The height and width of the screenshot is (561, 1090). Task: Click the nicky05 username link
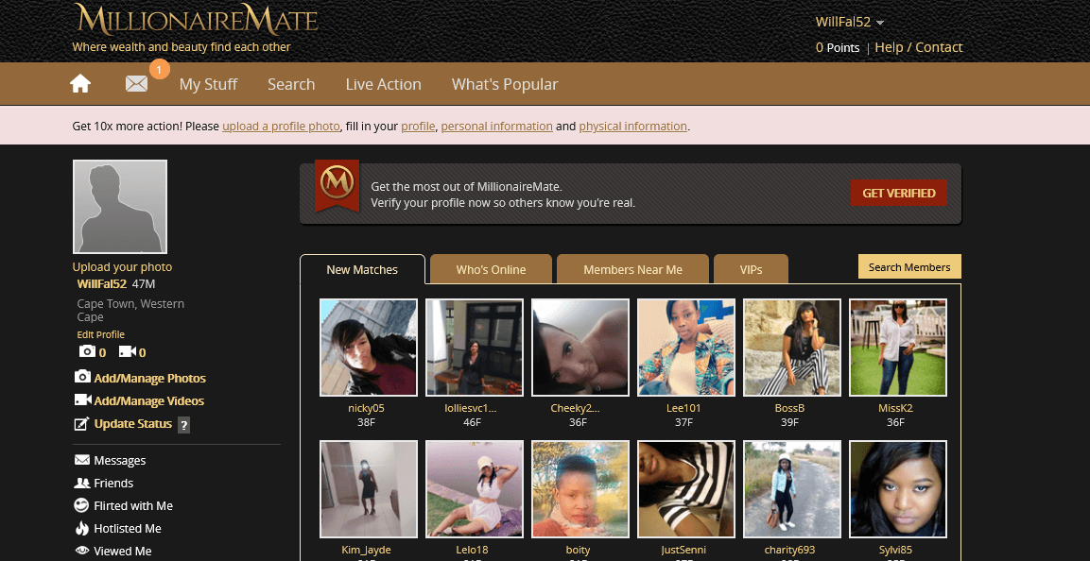pyautogui.click(x=367, y=408)
